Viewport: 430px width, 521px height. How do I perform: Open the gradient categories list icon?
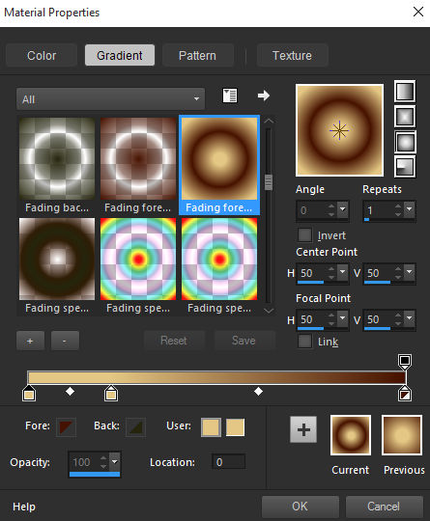point(230,96)
